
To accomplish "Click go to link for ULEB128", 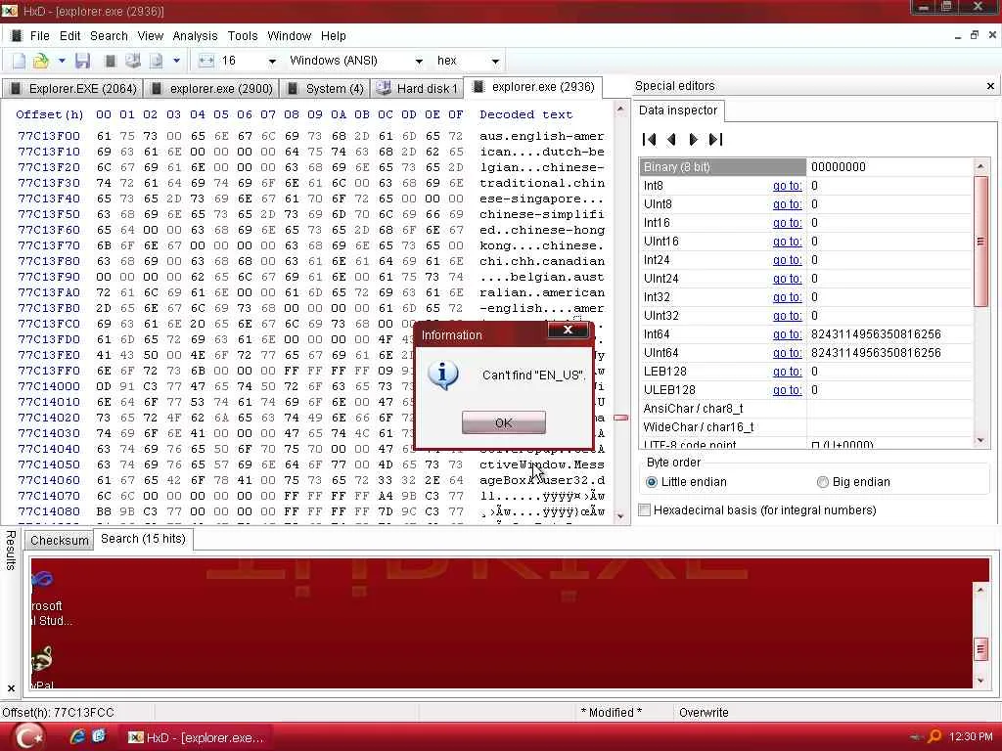I will click(x=788, y=389).
